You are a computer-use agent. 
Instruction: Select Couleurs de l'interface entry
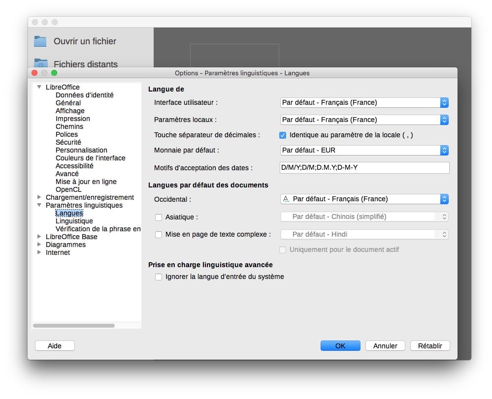click(90, 158)
